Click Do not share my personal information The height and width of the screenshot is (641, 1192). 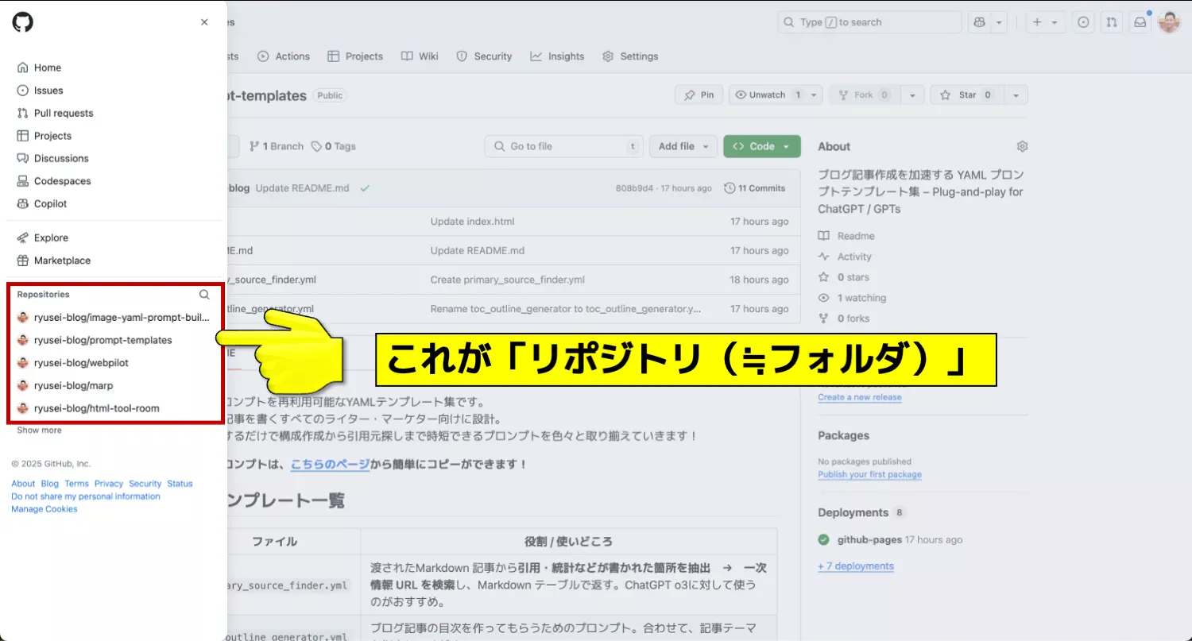tap(86, 496)
